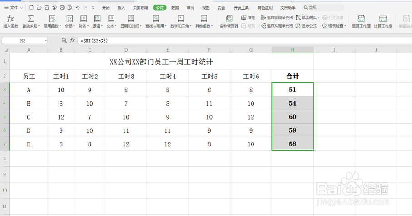412x216 pixels.
Task: Switch to the Insert (插入) tab
Action: point(121,8)
